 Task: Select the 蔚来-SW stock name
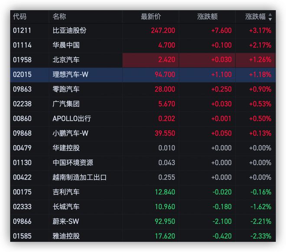click(x=66, y=221)
